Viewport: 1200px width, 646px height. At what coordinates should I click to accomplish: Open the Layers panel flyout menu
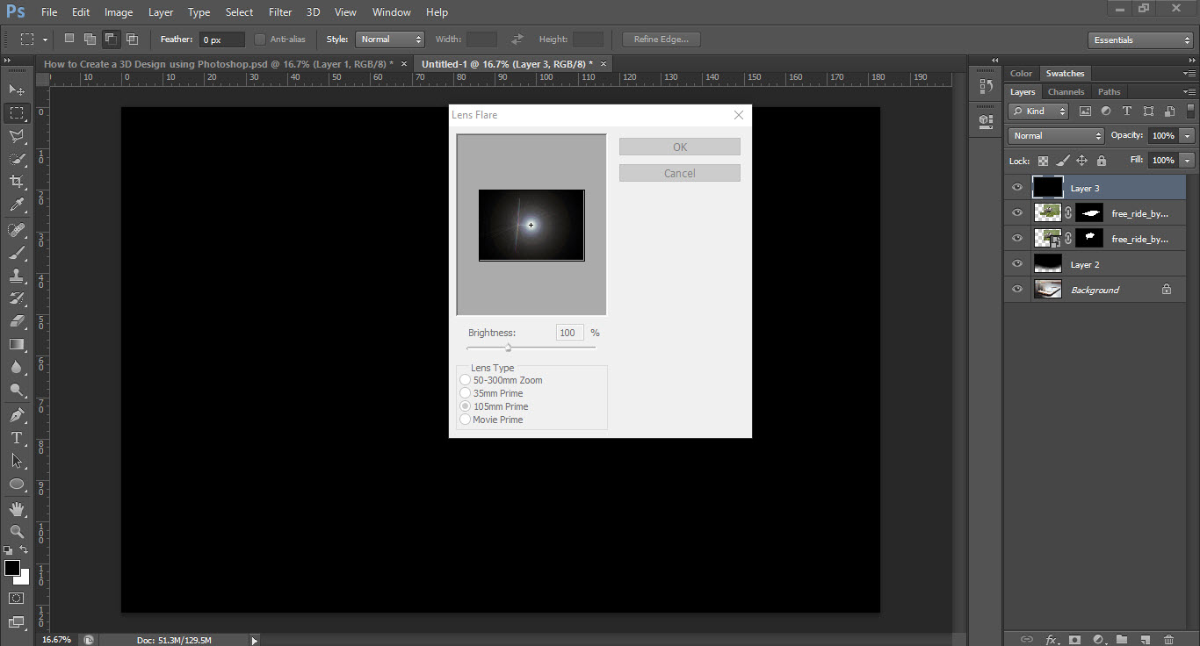tap(1189, 91)
